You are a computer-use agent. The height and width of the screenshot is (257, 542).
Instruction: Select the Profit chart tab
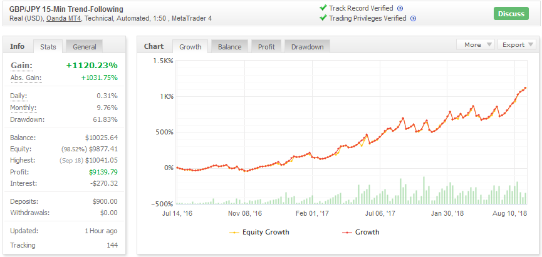coord(266,47)
